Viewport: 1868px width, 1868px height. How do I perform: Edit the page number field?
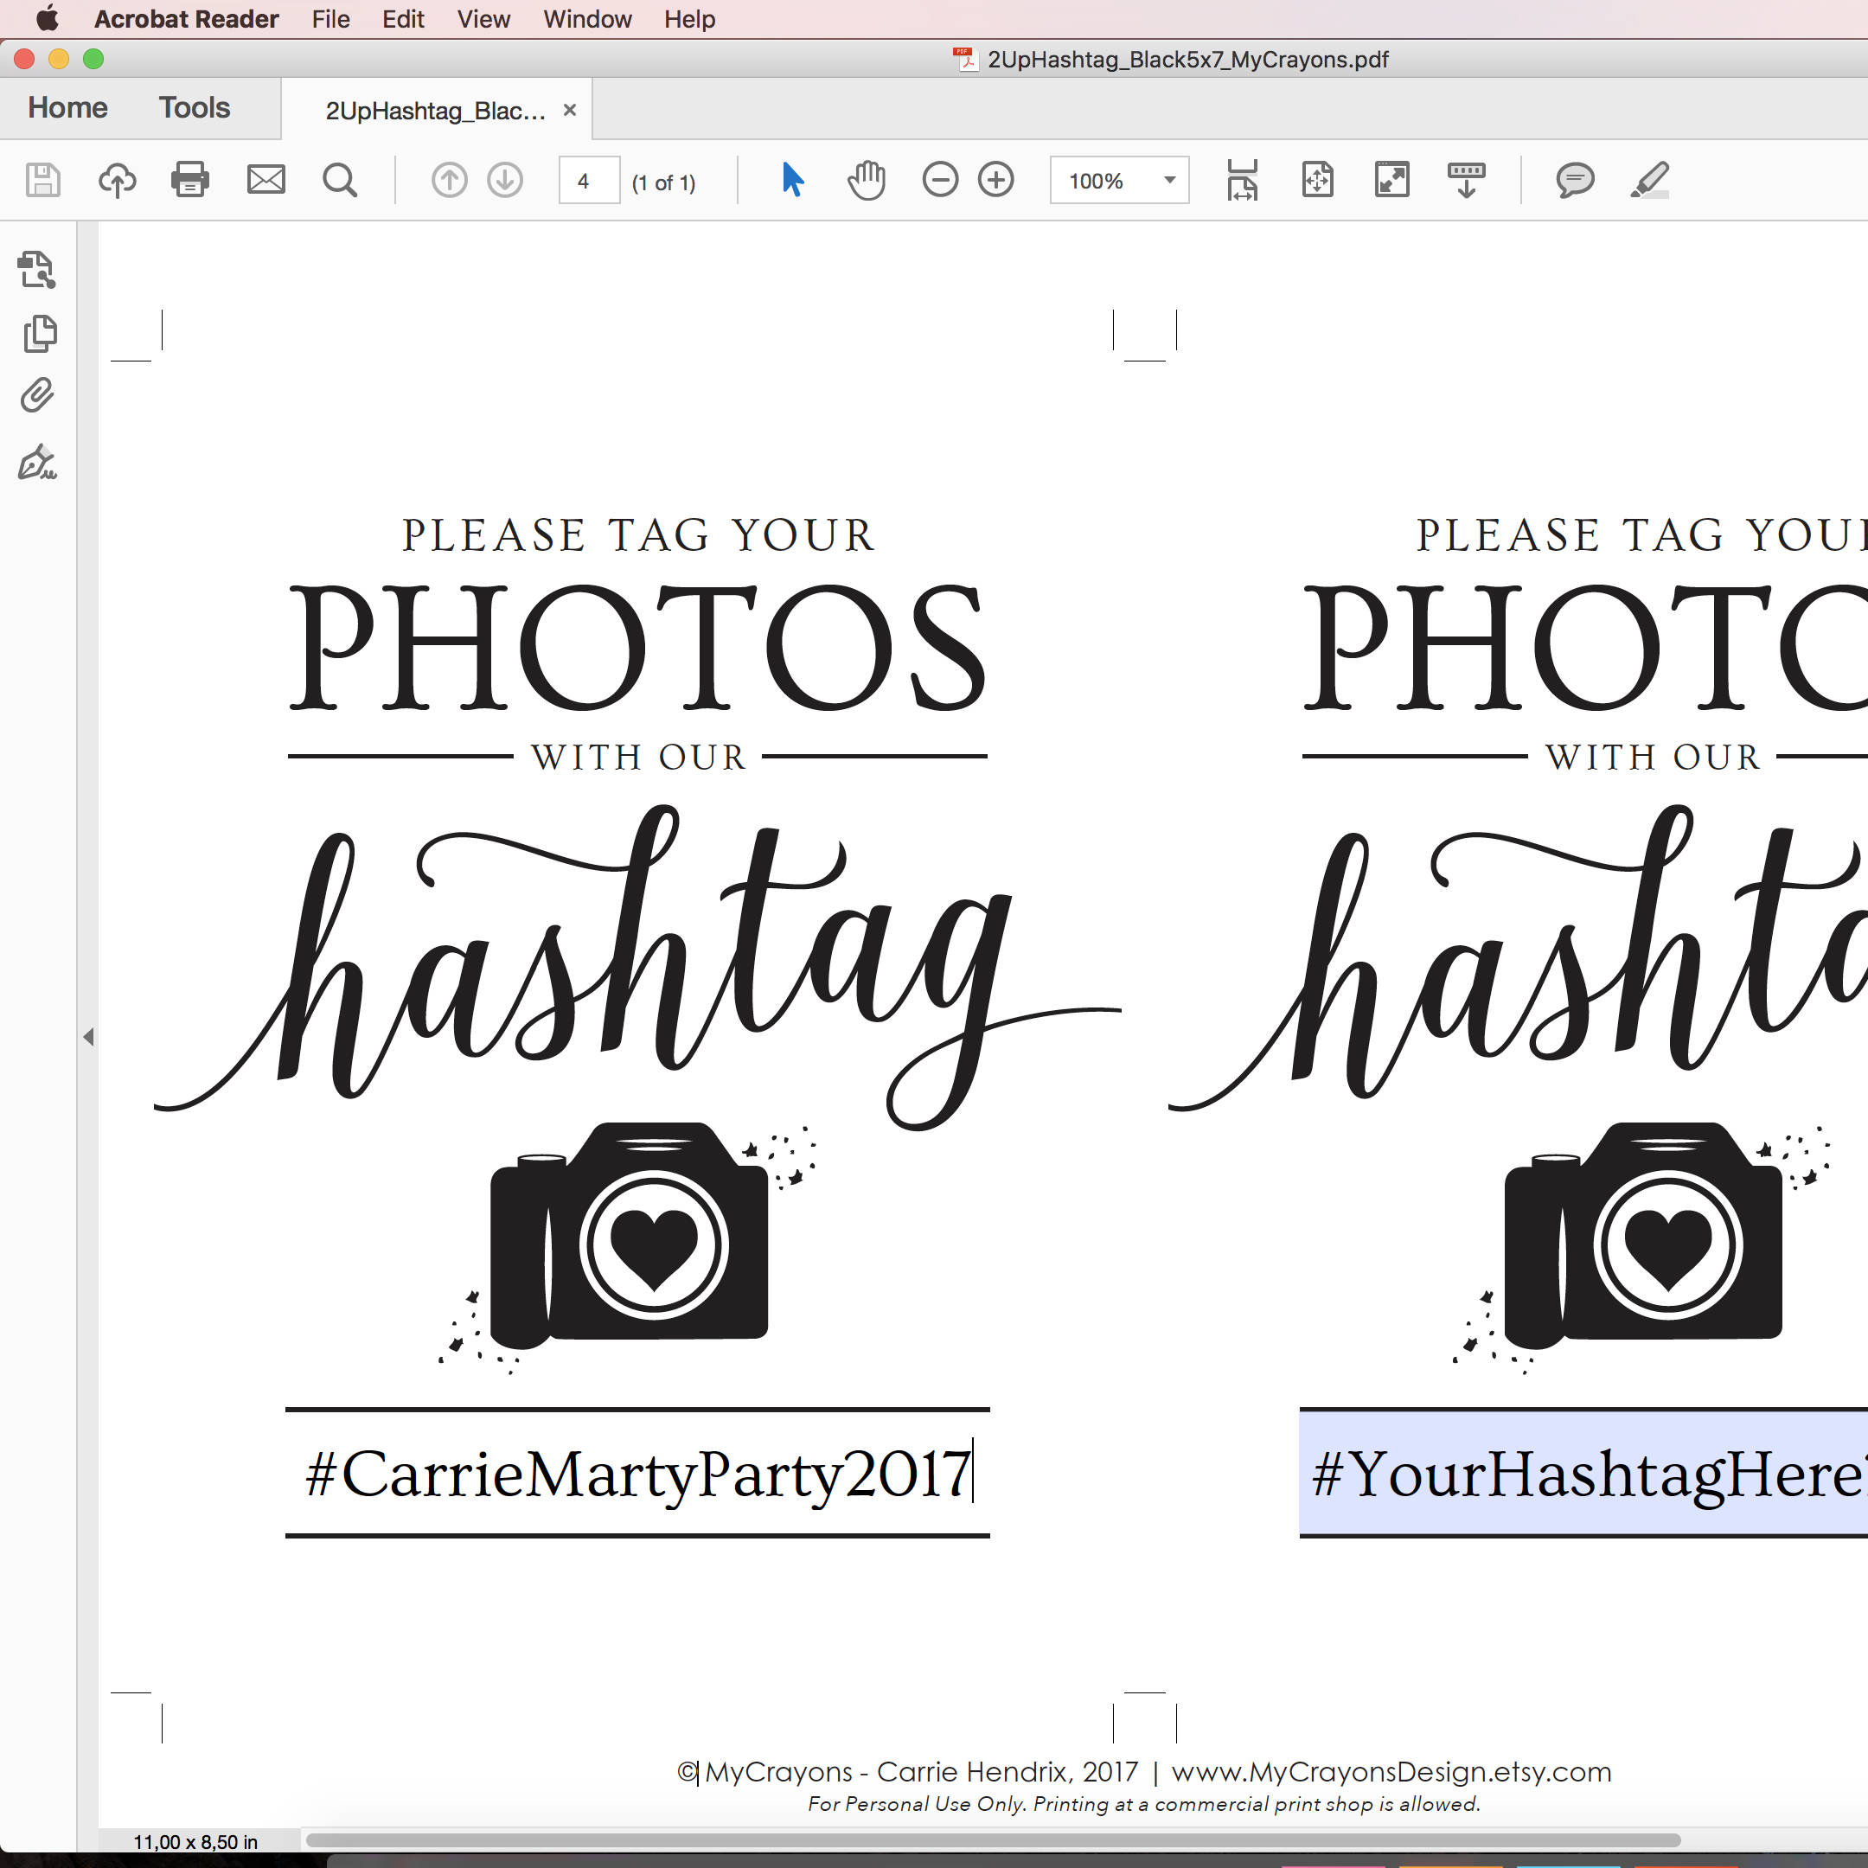point(588,180)
